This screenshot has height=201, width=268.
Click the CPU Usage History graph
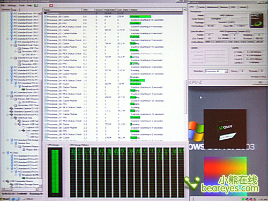click(126, 172)
